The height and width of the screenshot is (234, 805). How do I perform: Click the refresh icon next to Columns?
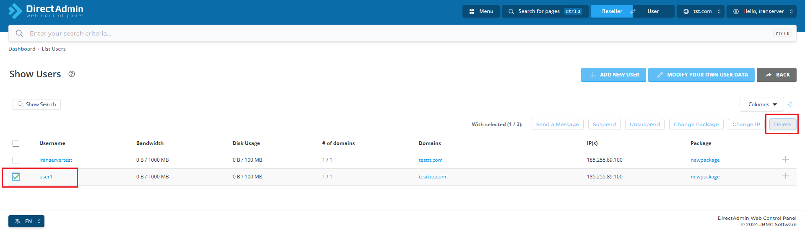click(x=790, y=104)
